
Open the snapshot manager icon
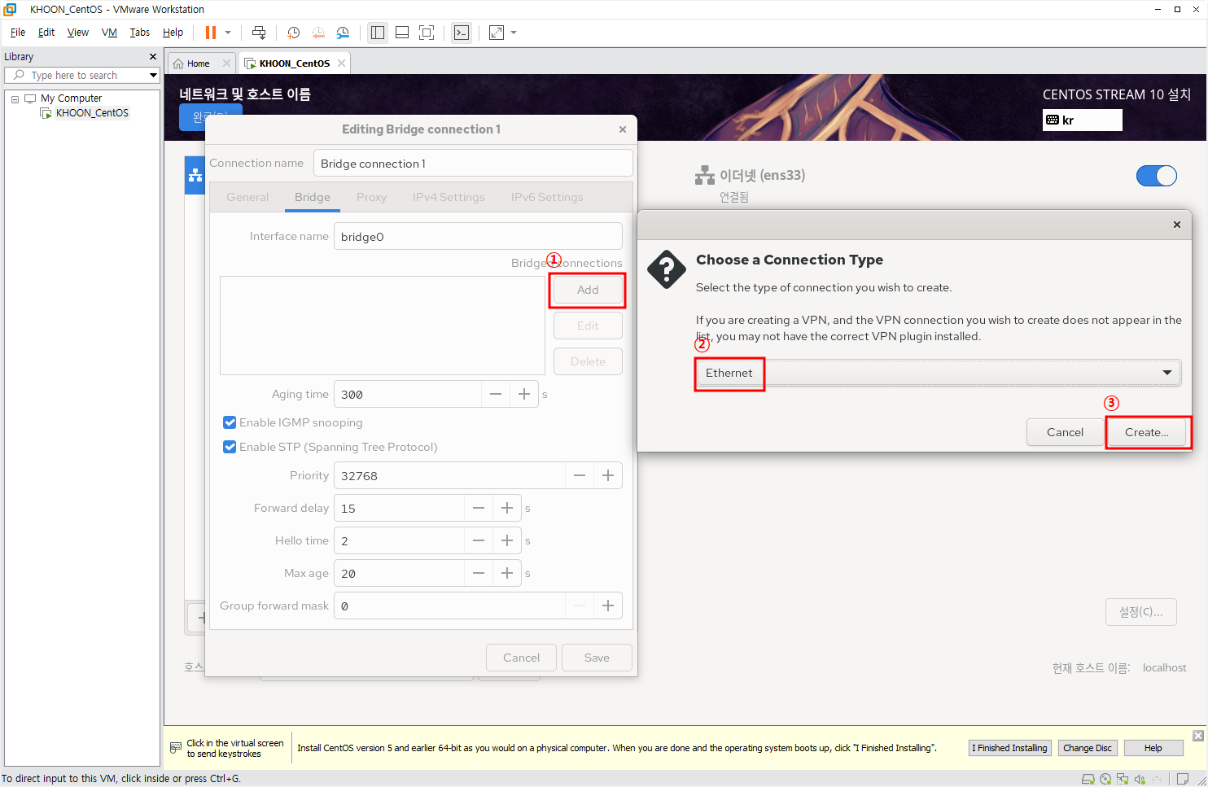click(343, 33)
